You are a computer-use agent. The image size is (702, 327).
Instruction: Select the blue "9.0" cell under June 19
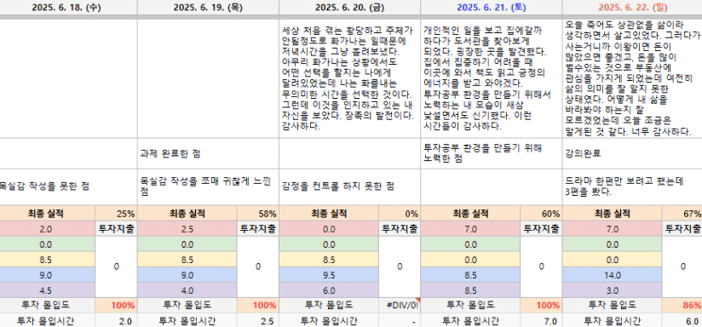(x=187, y=275)
